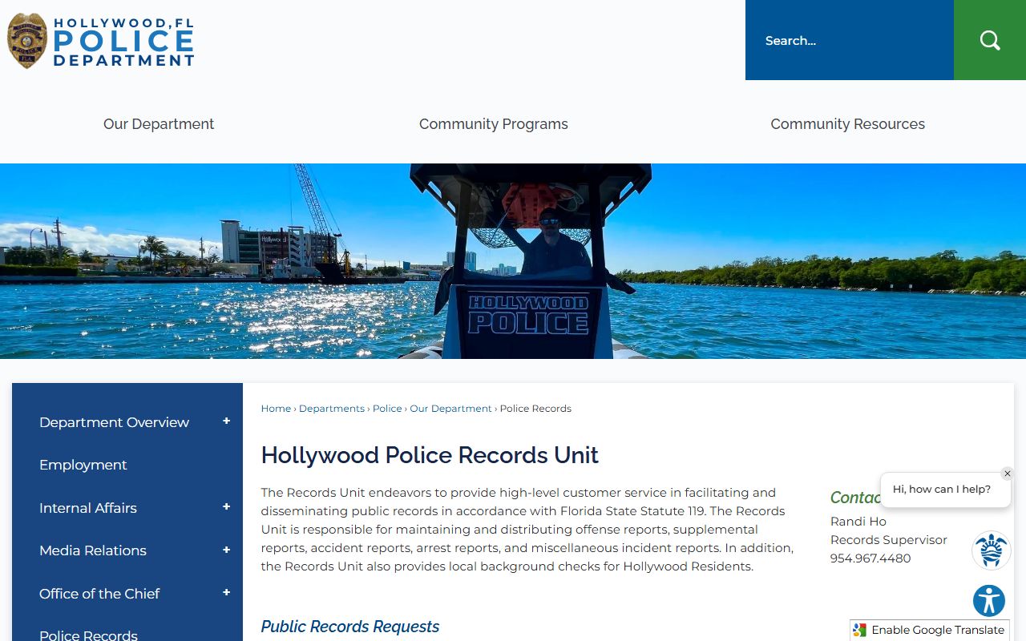Click the Police breadcrumb link
Viewport: 1026px width, 641px height.
pyautogui.click(x=387, y=409)
